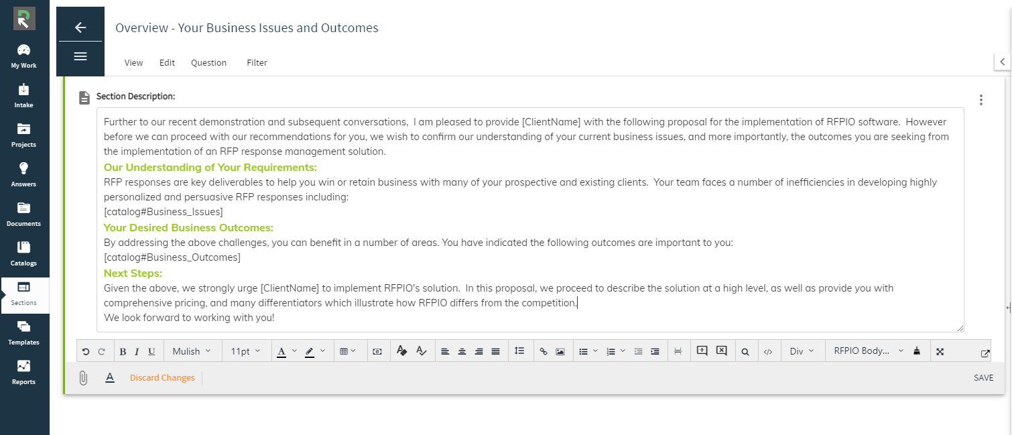Toggle underline formatting
This screenshot has height=435, width=1012.
tap(151, 351)
